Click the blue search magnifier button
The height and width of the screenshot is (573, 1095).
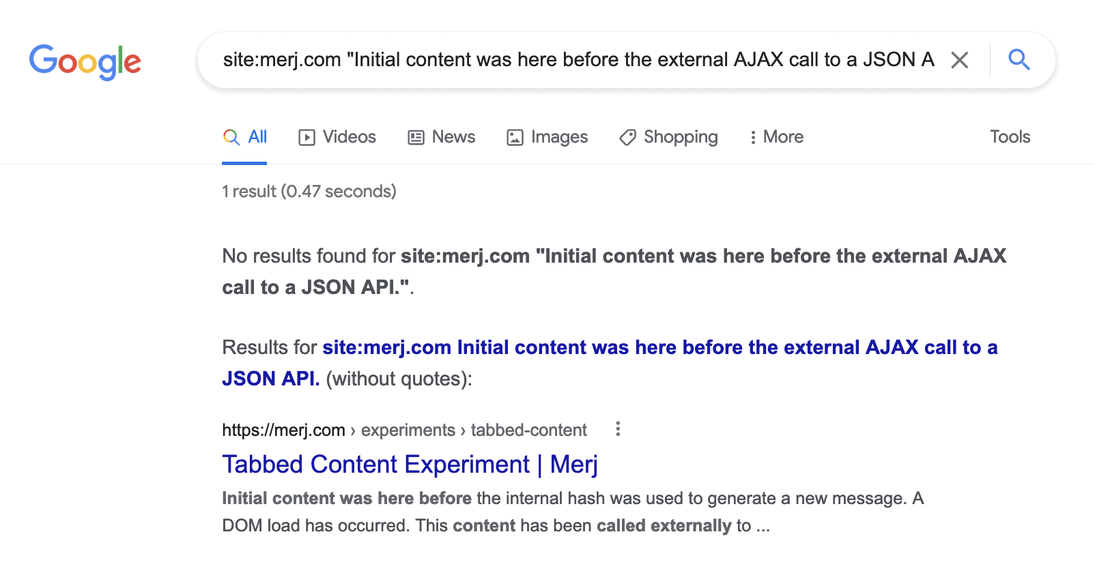point(1019,60)
